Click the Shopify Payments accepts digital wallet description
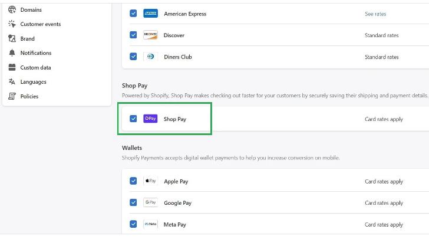The image size is (429, 239). 230,158
